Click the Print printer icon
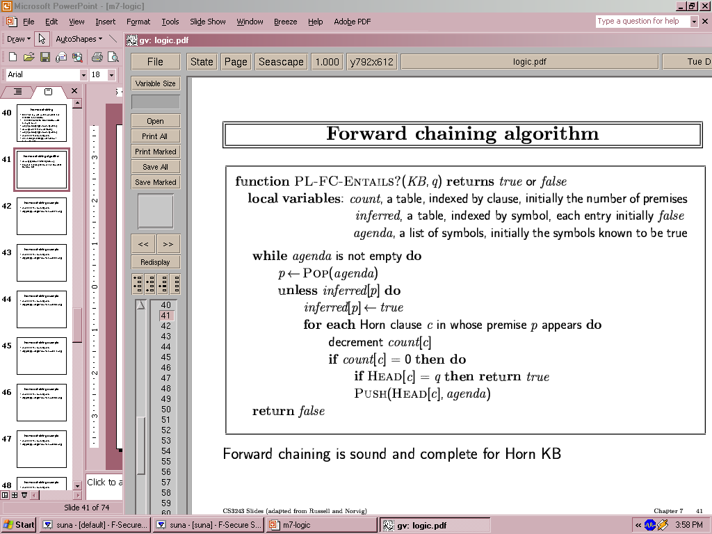Viewport: 712px width, 534px height. (x=97, y=57)
